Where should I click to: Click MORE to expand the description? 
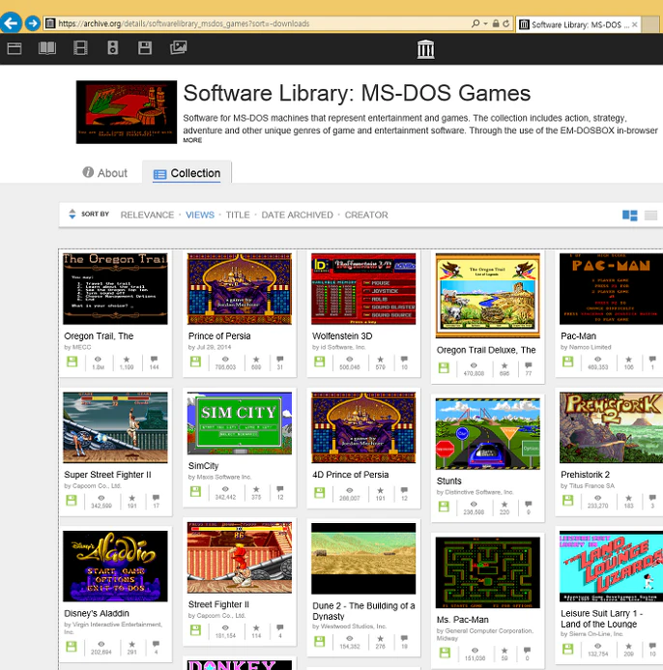[192, 140]
